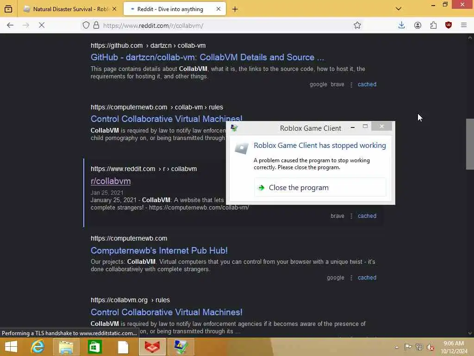View site security padlock info
Viewport: 474px width, 356px height.
[x=96, y=25]
